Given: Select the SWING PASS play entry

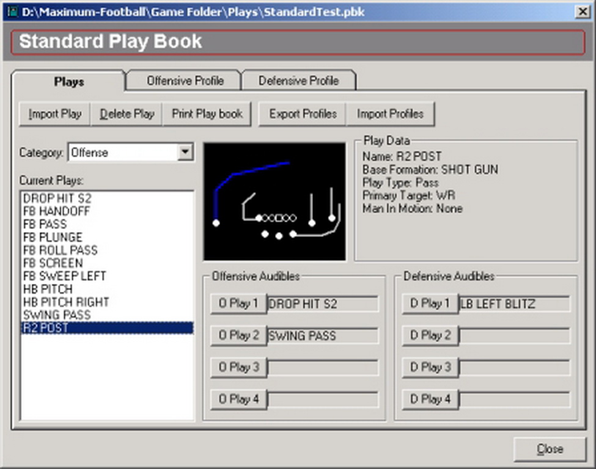Looking at the screenshot, I should [x=57, y=315].
